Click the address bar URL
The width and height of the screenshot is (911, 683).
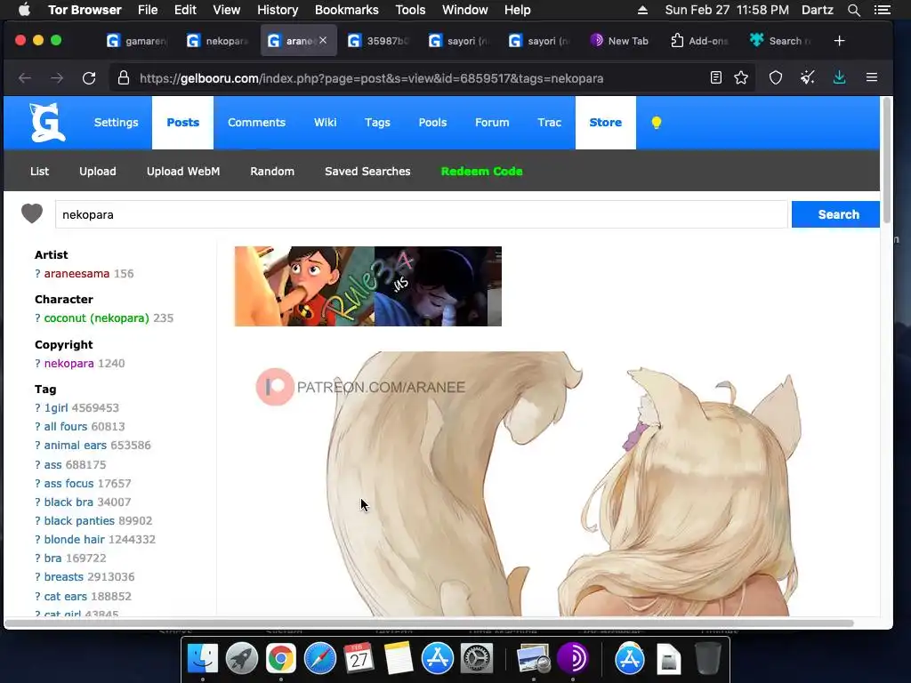click(x=371, y=78)
